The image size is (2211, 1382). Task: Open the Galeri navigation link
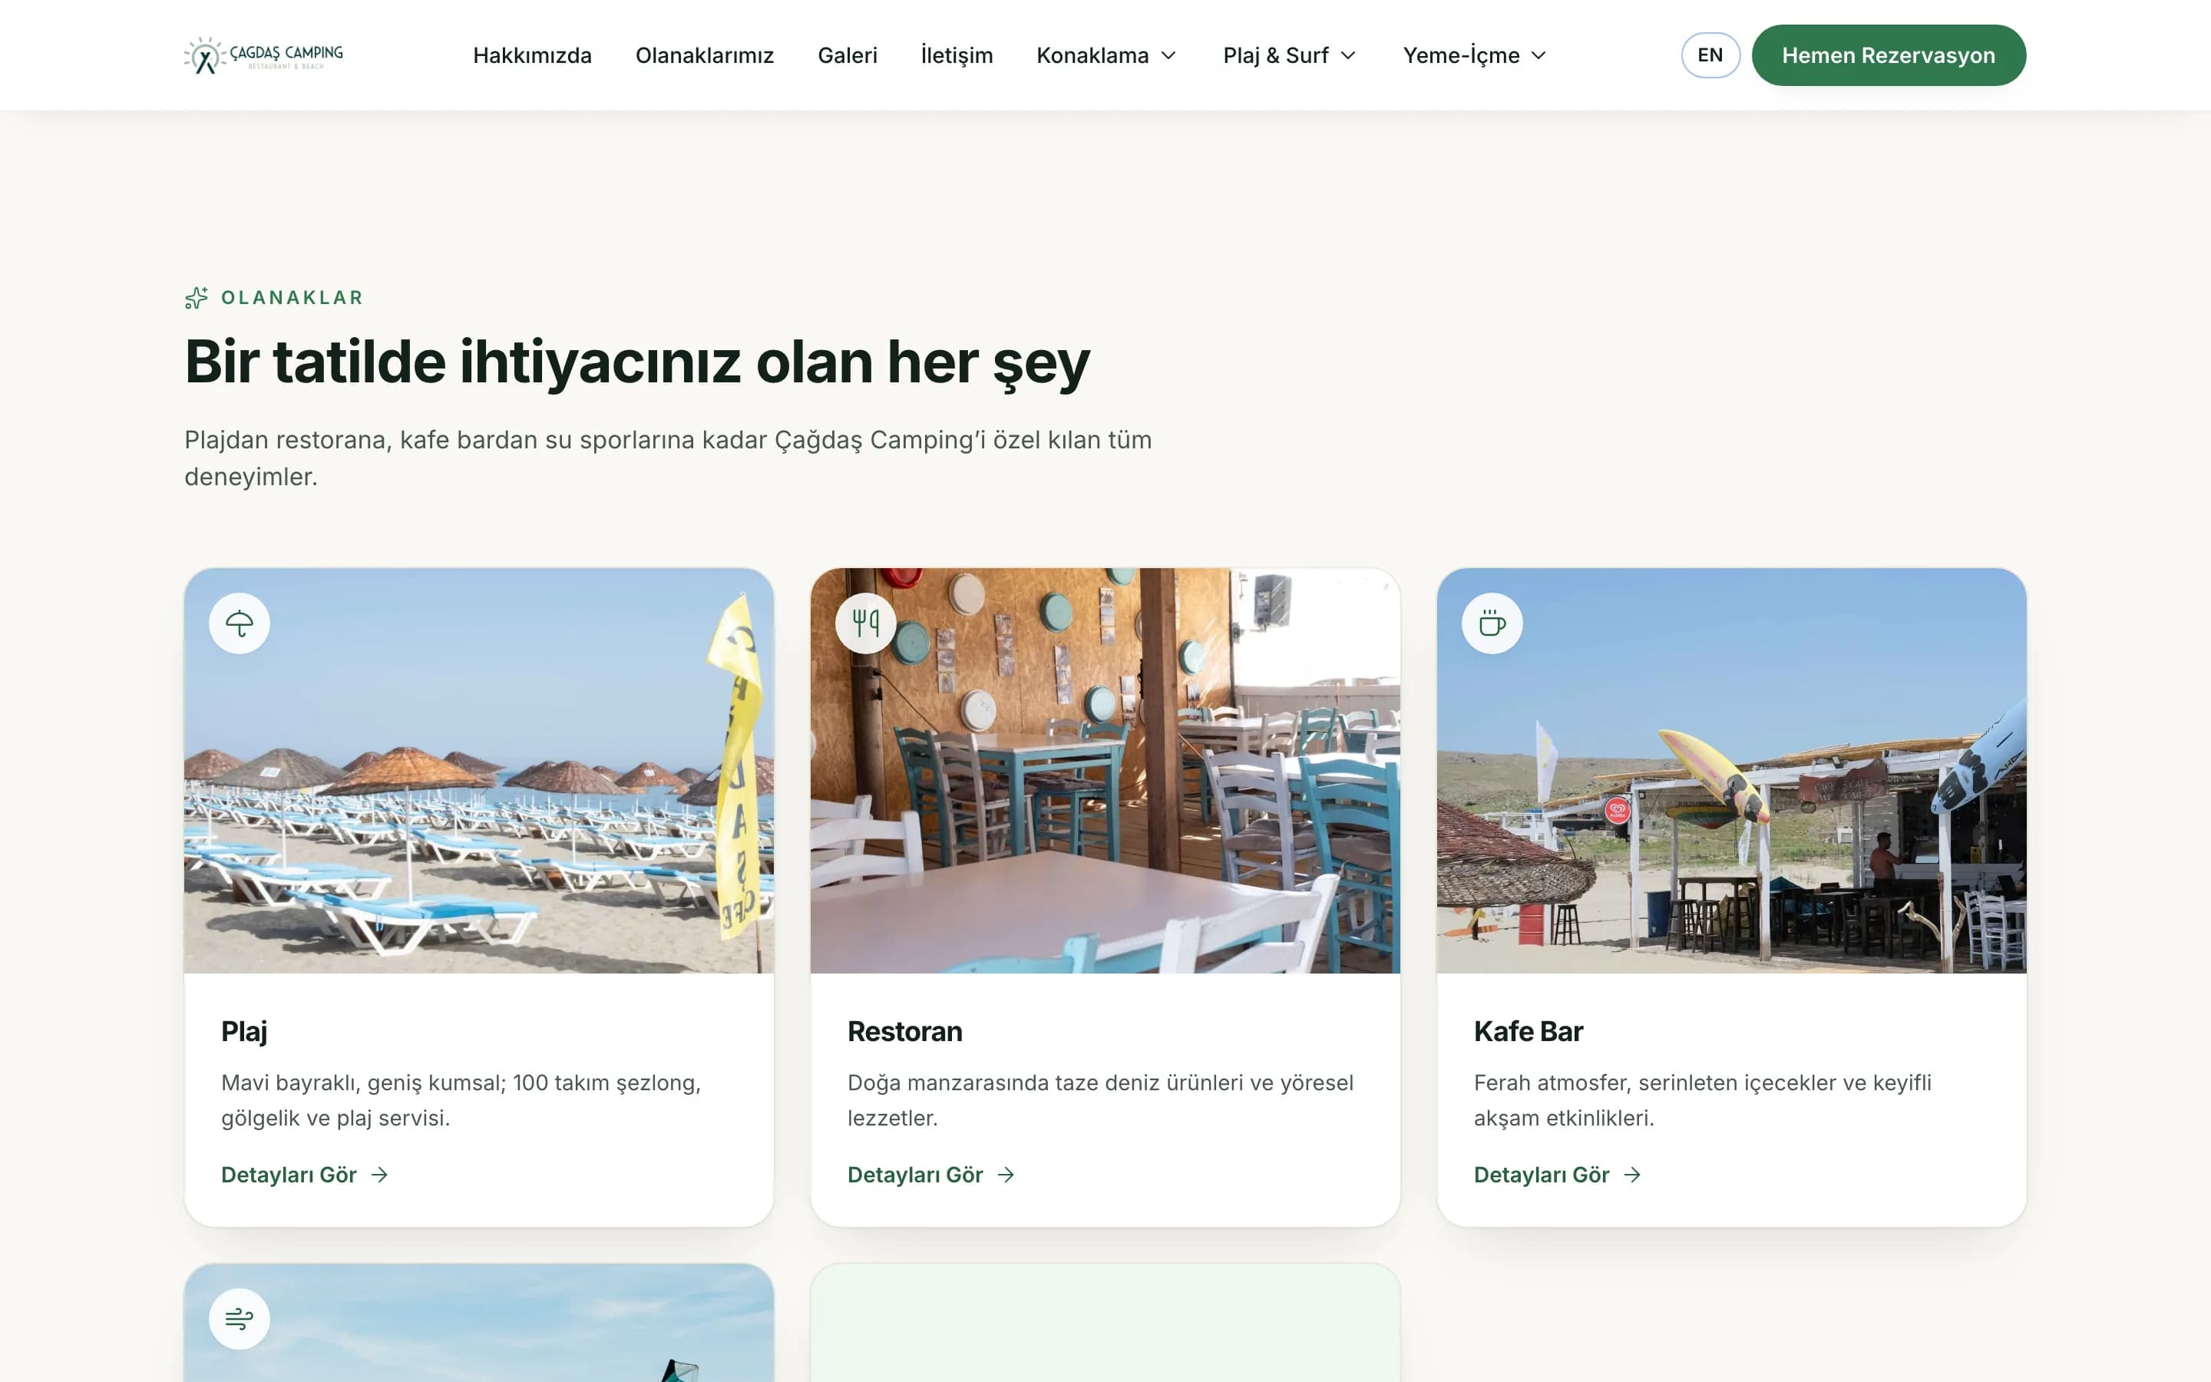(x=847, y=55)
